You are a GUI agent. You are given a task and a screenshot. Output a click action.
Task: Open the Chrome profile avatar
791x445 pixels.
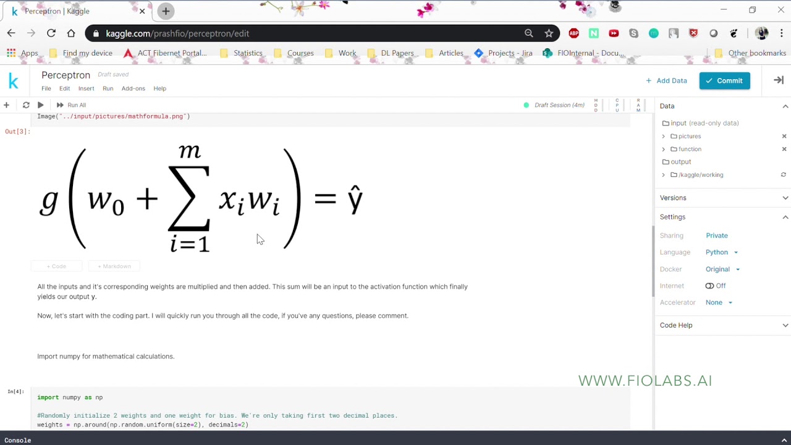tap(762, 33)
